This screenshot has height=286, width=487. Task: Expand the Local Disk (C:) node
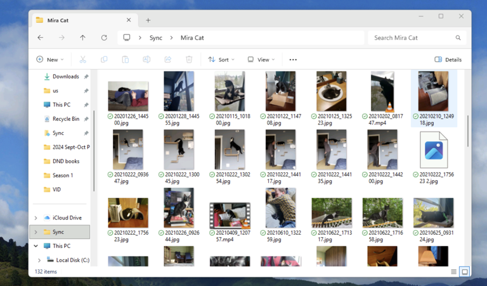pyautogui.click(x=39, y=260)
